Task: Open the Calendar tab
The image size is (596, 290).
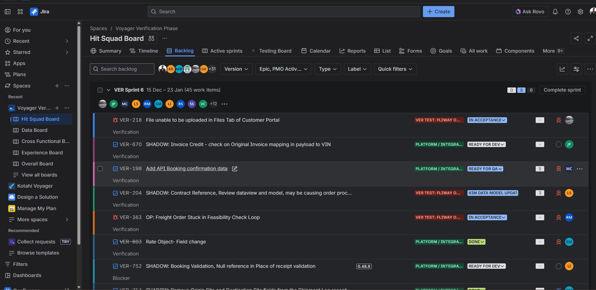Action: pos(316,51)
